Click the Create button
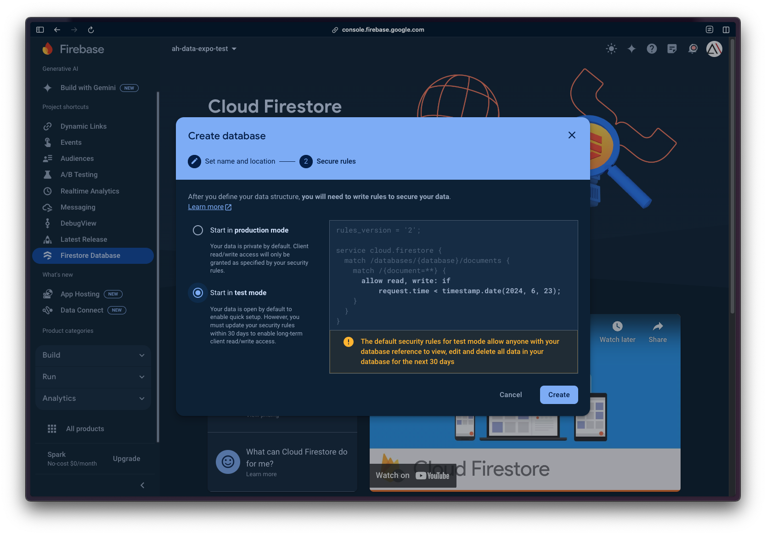The width and height of the screenshot is (766, 535). pyautogui.click(x=559, y=395)
